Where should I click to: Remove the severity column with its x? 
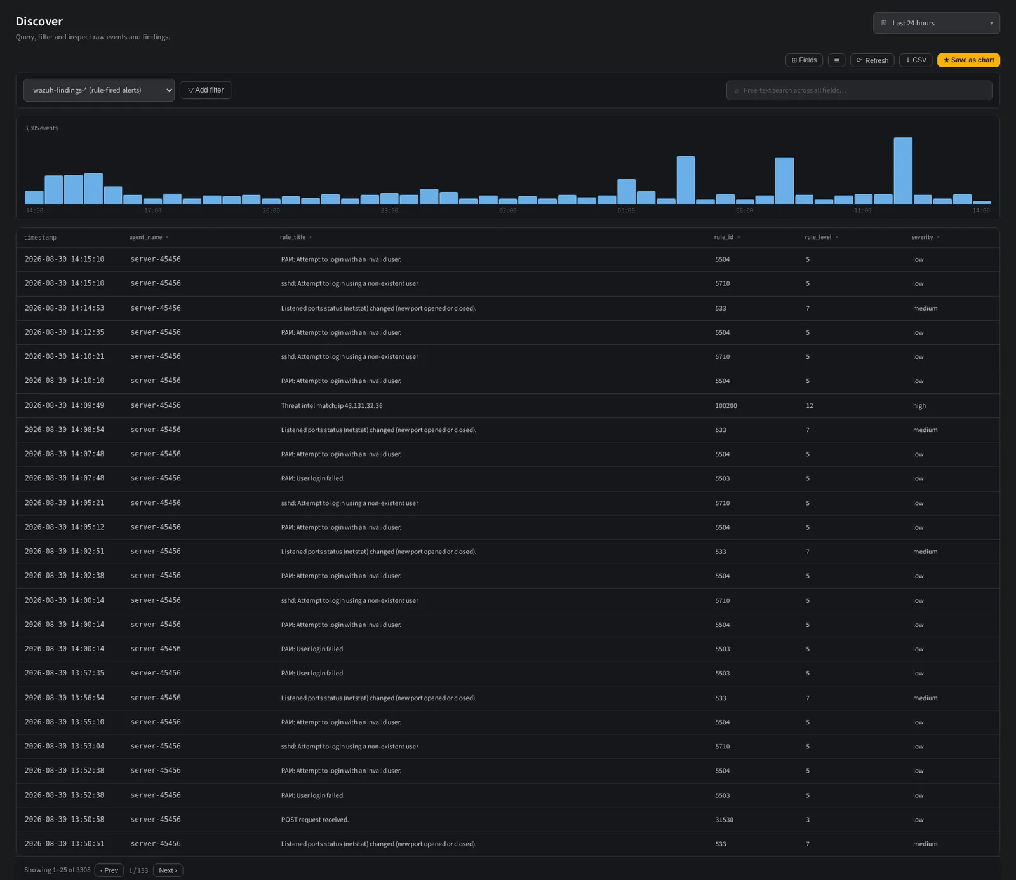point(938,238)
